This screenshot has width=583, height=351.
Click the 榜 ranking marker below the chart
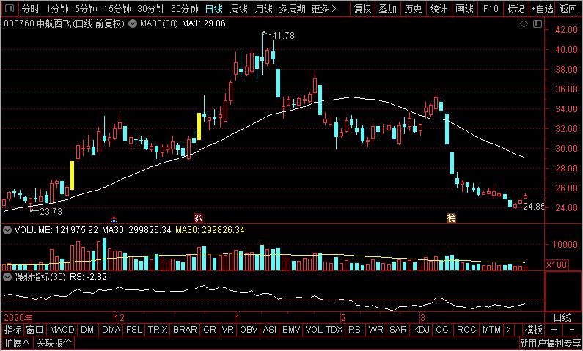coord(451,218)
